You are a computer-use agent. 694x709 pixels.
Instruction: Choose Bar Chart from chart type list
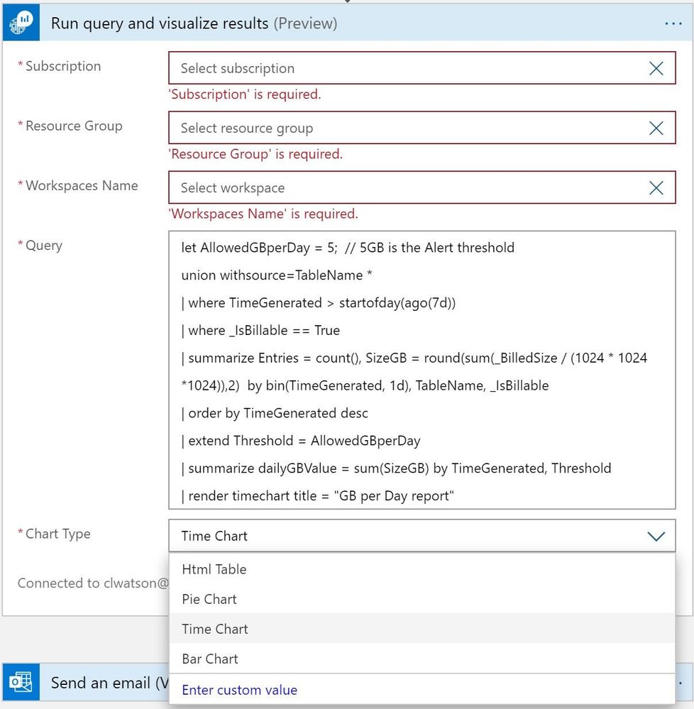coord(422,659)
